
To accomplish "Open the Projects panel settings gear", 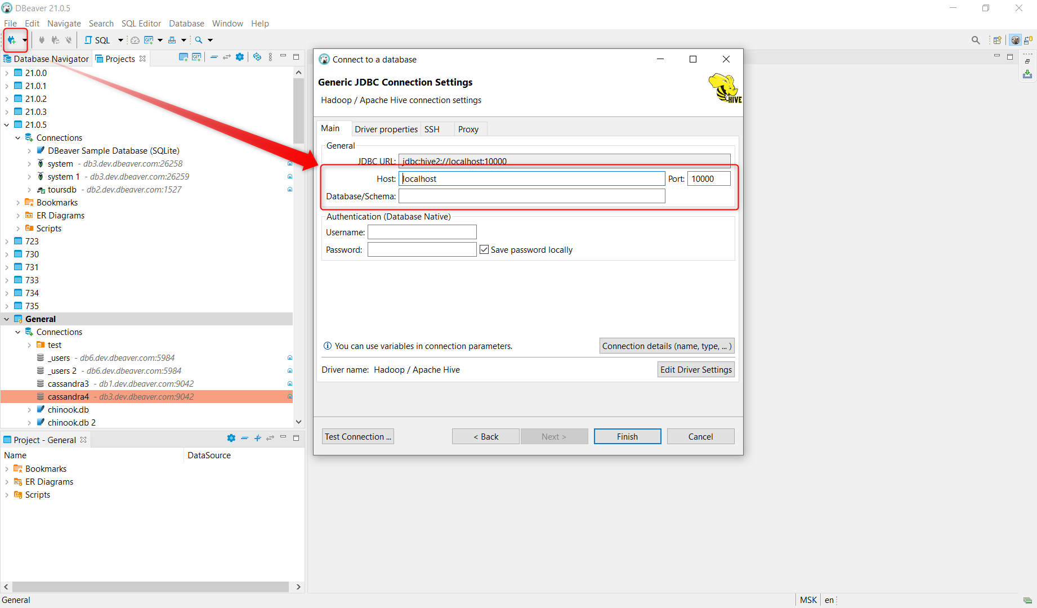I will pos(239,56).
